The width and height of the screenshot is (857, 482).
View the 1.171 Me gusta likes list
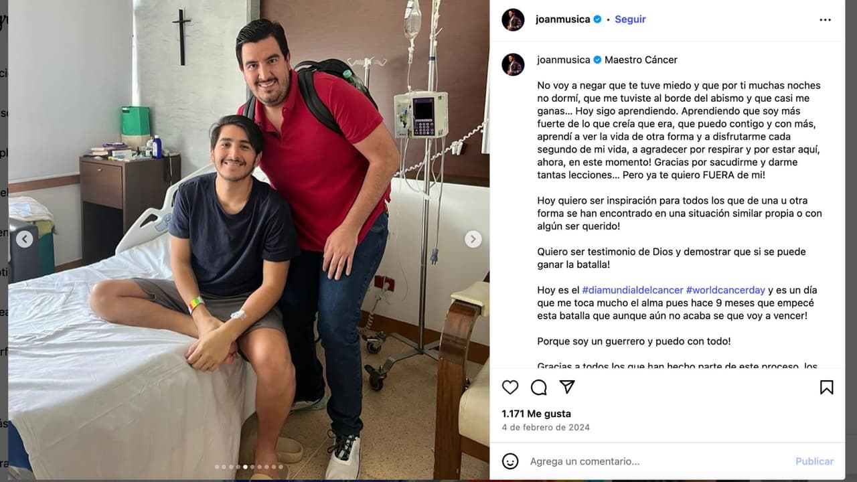tap(536, 414)
